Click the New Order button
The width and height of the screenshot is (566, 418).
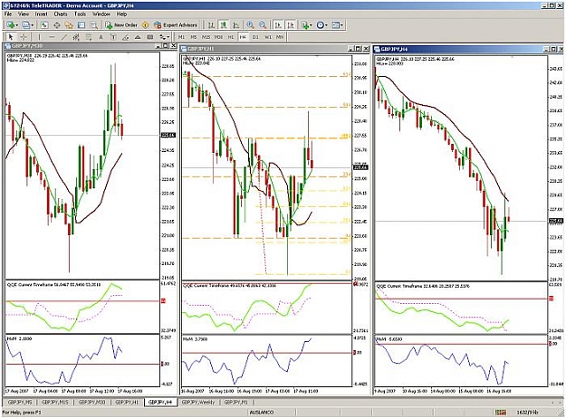pyautogui.click(x=121, y=25)
